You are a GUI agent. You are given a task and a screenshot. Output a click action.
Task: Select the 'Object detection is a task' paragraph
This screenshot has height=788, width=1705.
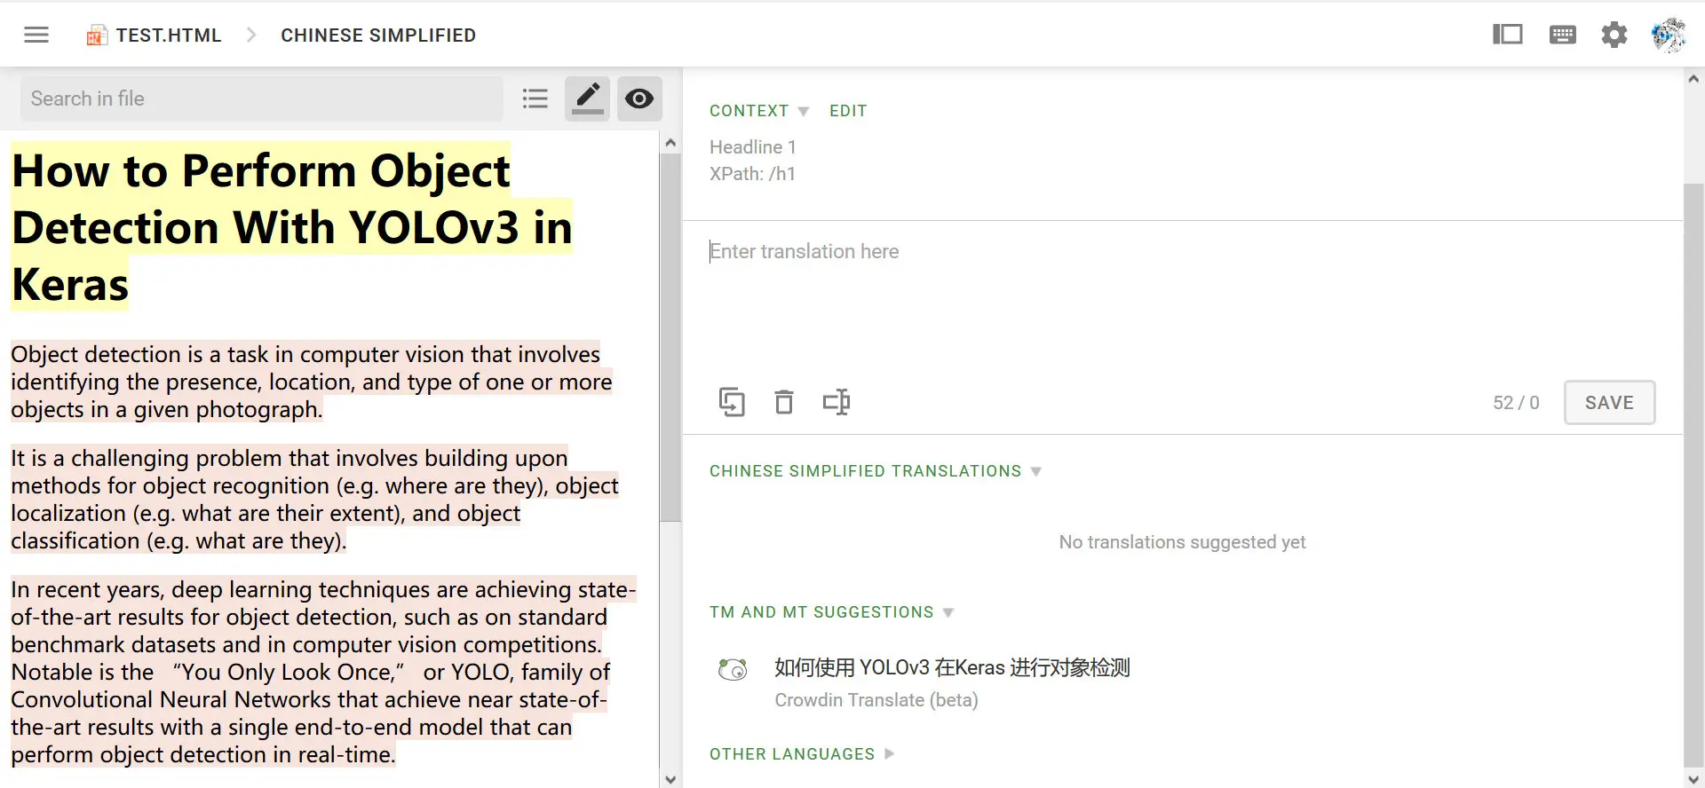311,382
